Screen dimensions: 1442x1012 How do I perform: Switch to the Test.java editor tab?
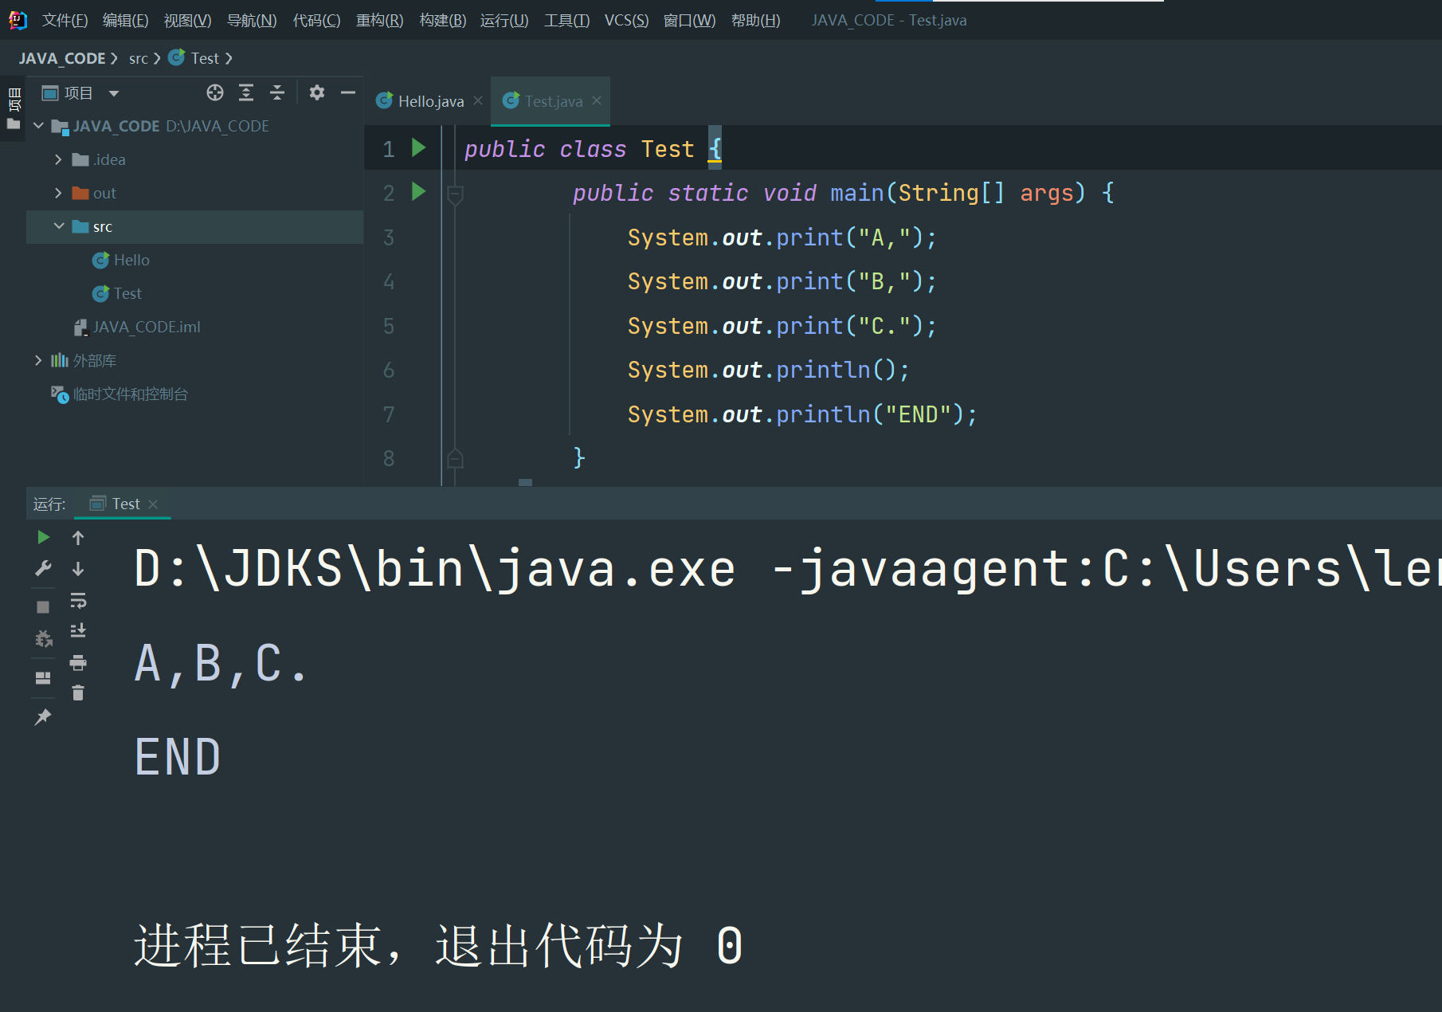pos(543,101)
